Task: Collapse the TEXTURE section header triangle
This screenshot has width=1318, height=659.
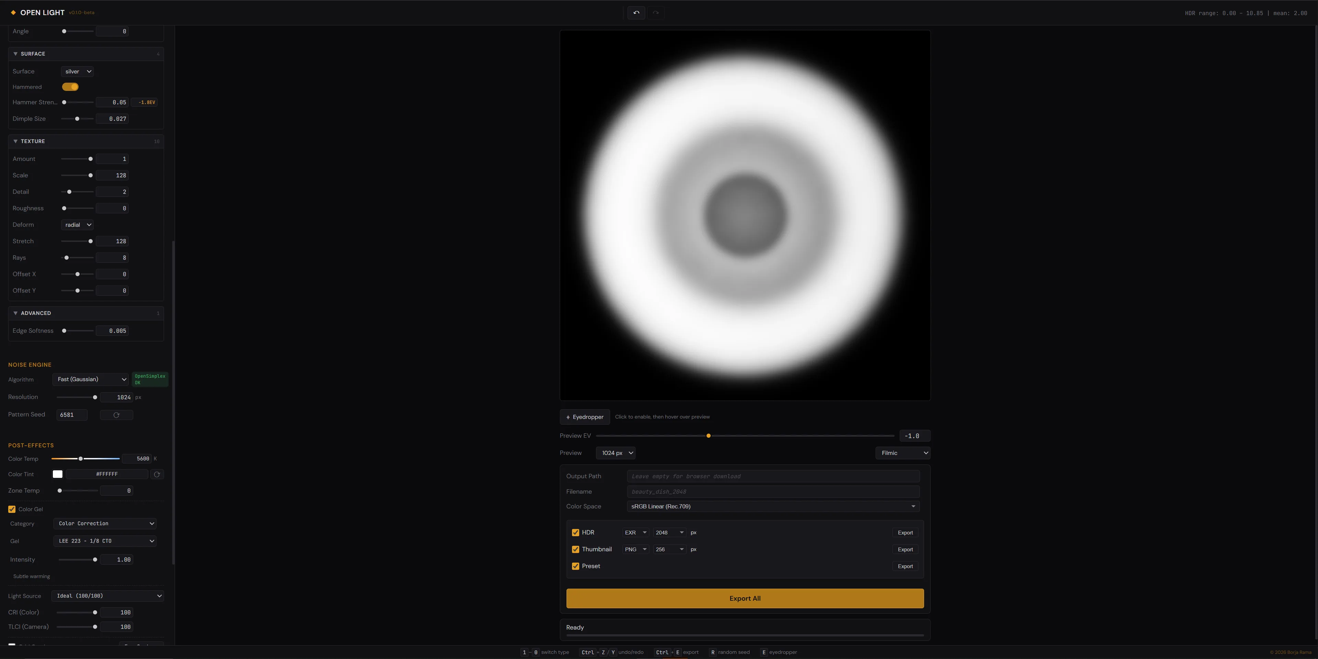Action: point(15,141)
